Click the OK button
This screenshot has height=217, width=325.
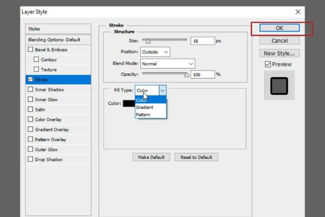(x=279, y=28)
